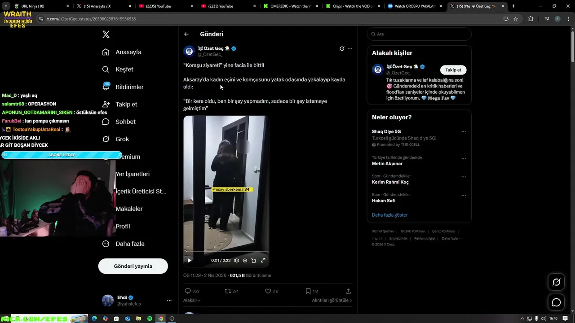The height and width of the screenshot is (323, 575).
Task: Open the Daha fazla circle menu icon
Action: [x=106, y=244]
